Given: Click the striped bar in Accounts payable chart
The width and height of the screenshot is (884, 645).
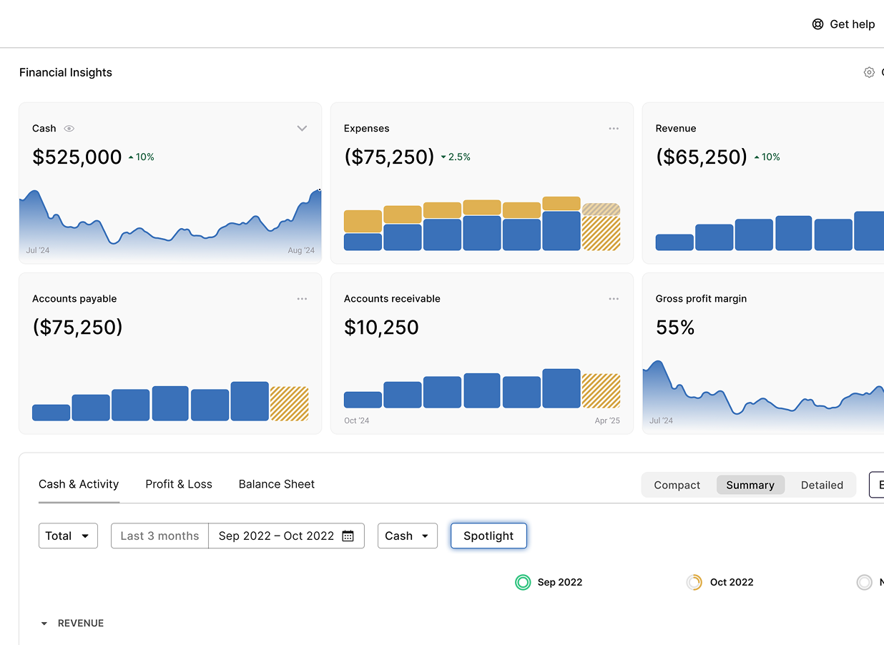Looking at the screenshot, I should [290, 403].
